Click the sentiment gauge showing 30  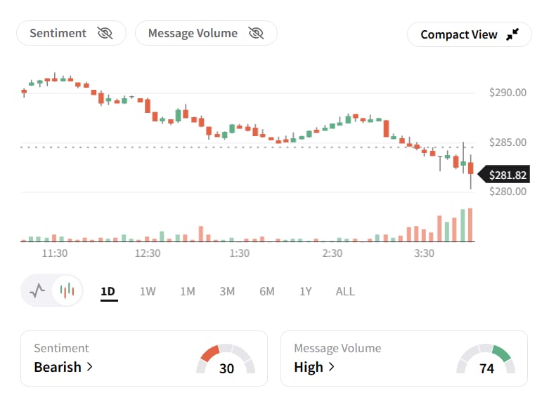(226, 359)
